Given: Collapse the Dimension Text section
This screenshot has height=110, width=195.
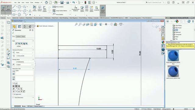Looking at the screenshot, I should pos(33,68).
